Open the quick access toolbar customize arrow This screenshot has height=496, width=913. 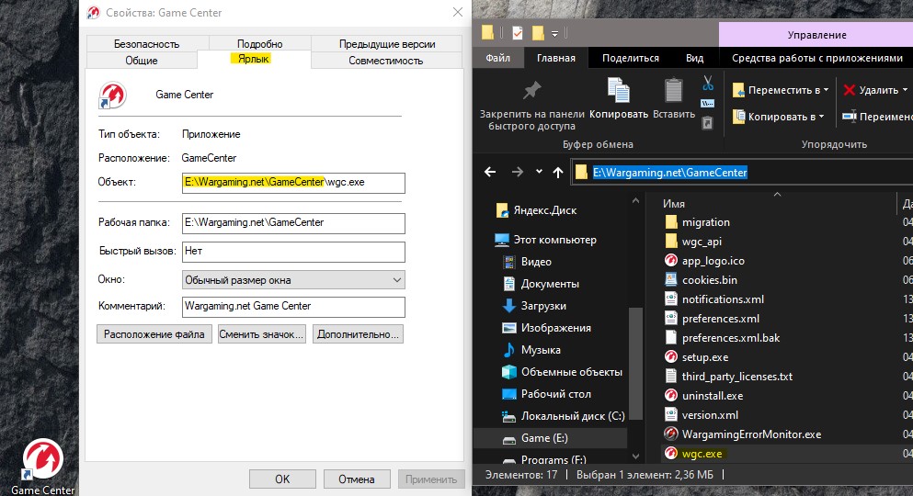[x=555, y=34]
